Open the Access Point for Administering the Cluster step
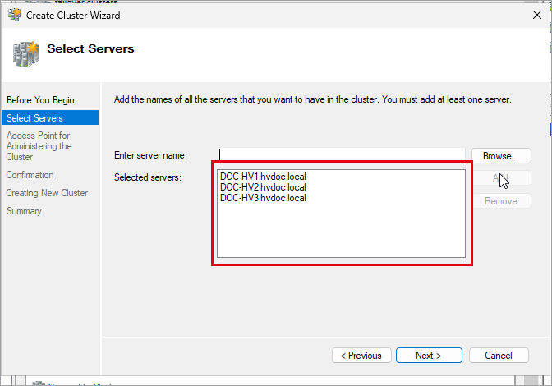This screenshot has height=386, width=552. point(39,146)
